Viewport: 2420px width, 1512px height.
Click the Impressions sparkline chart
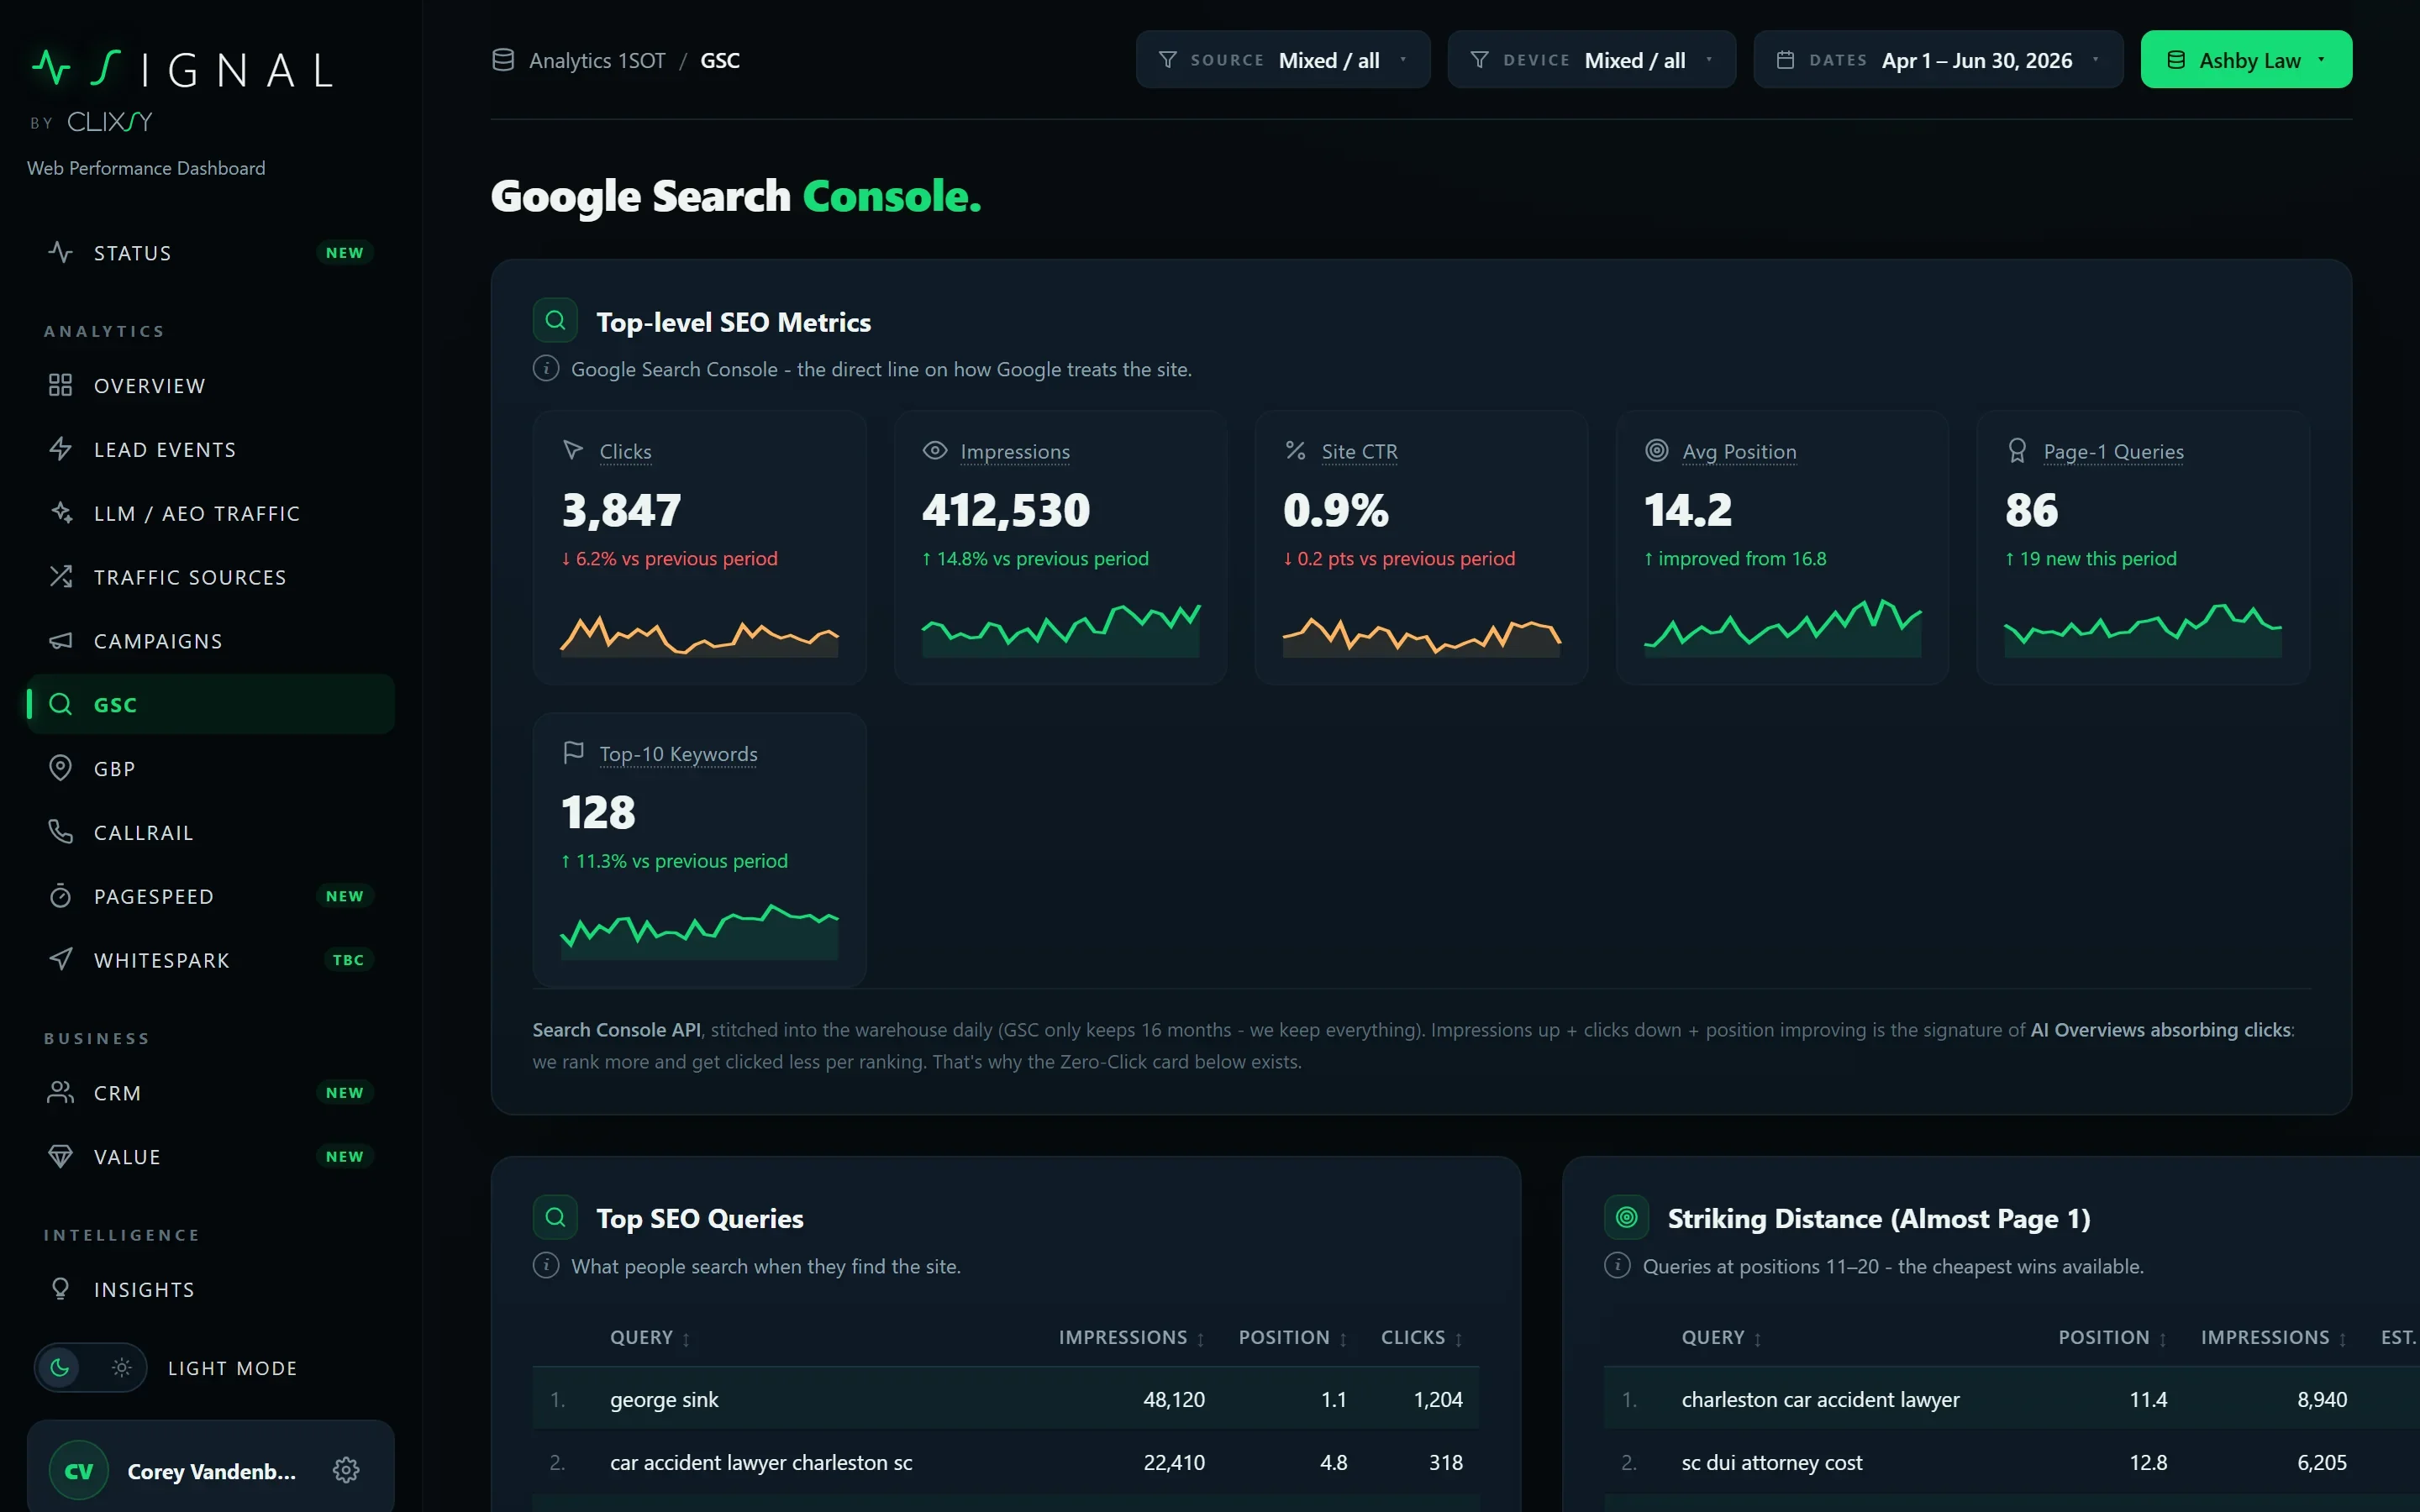click(x=1060, y=628)
